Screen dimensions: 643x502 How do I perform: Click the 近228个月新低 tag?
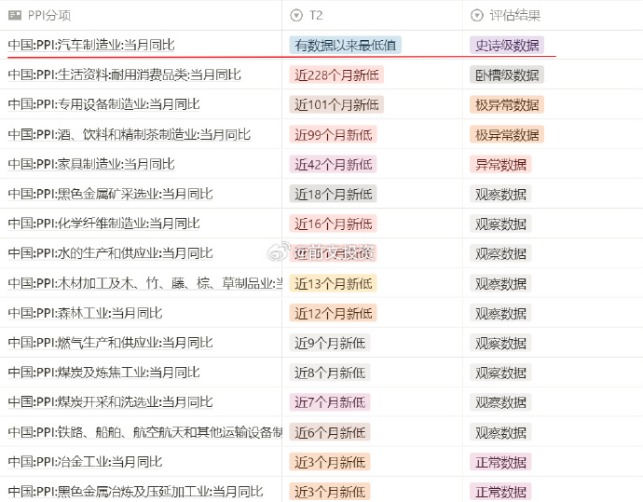[336, 75]
